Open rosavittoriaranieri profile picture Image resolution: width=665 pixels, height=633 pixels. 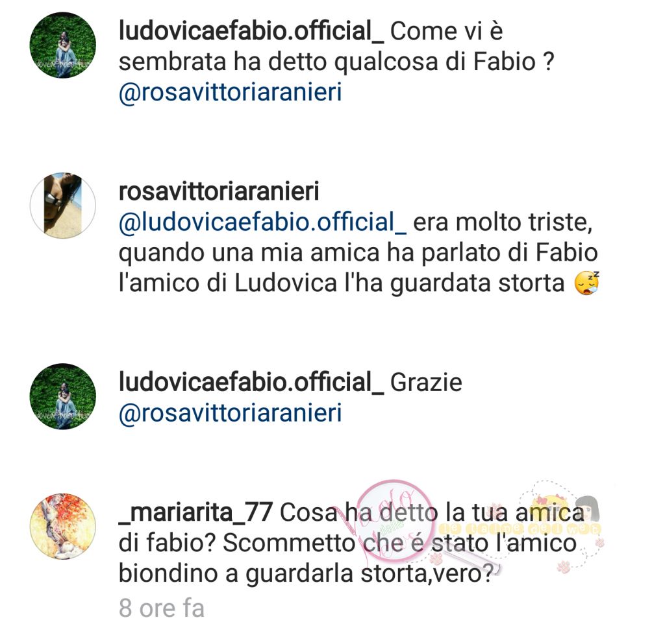tap(63, 205)
